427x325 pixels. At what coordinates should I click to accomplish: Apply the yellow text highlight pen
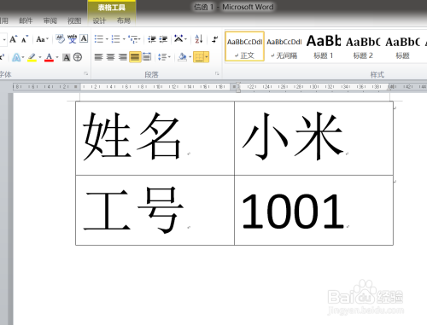pos(32,57)
